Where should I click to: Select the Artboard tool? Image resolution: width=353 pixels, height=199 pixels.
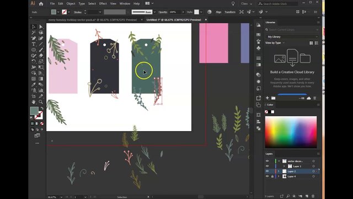pyautogui.click(x=34, y=96)
